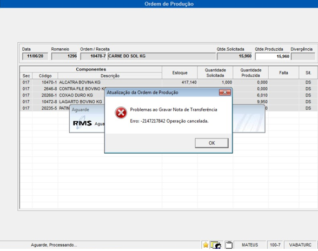The height and width of the screenshot is (251, 318).
Task: Click DS status in ALCATRA BOVINA row
Action: point(308,82)
